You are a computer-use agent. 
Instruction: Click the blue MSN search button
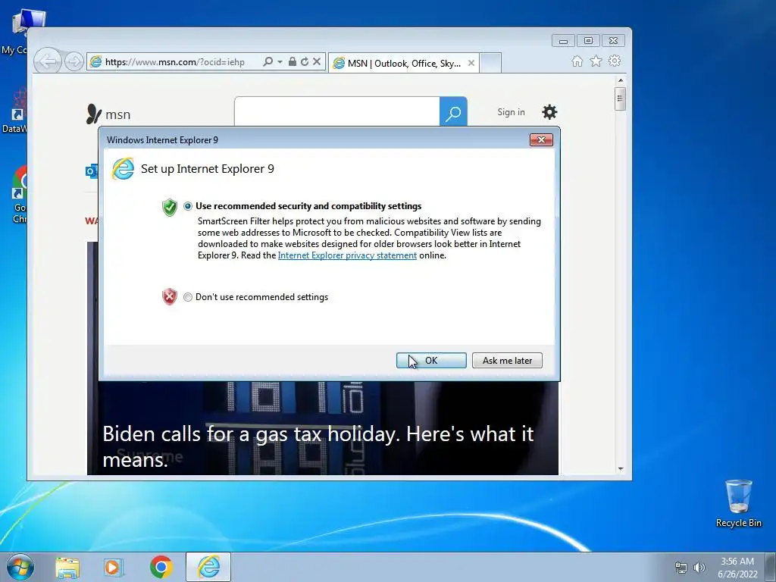453,112
